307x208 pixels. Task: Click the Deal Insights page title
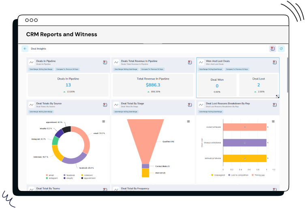39,49
